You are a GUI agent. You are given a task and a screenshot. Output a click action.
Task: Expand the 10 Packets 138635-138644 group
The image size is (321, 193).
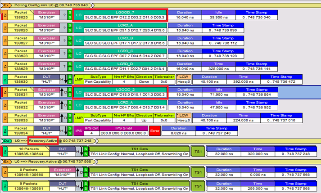[28, 152]
